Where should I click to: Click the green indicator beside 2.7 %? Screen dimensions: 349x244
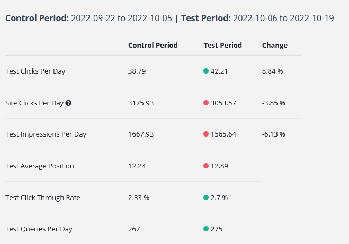coord(206,197)
